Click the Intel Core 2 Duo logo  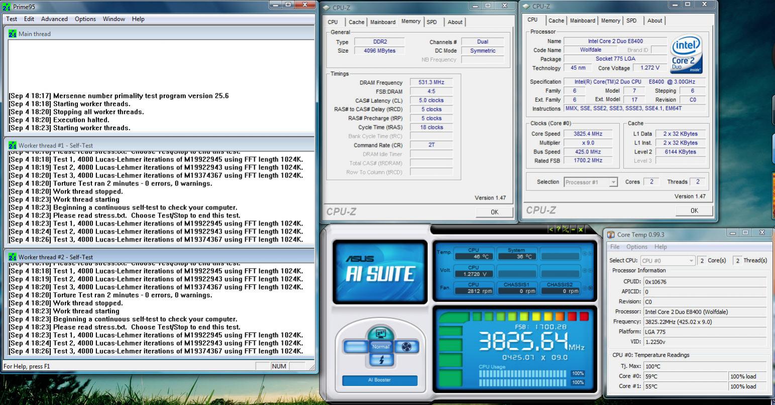(686, 55)
